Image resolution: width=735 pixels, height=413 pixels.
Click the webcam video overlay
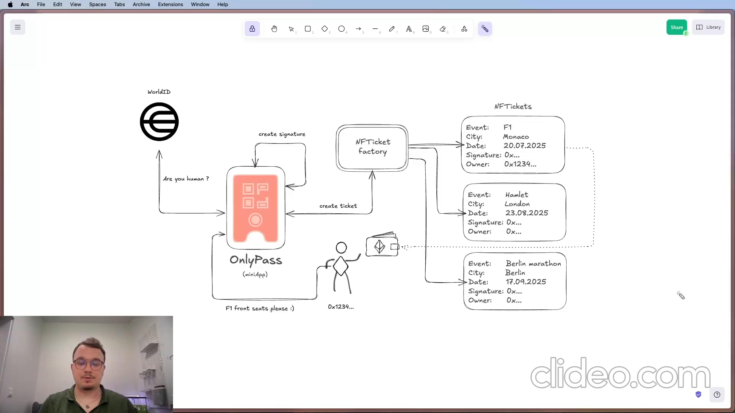(x=87, y=364)
